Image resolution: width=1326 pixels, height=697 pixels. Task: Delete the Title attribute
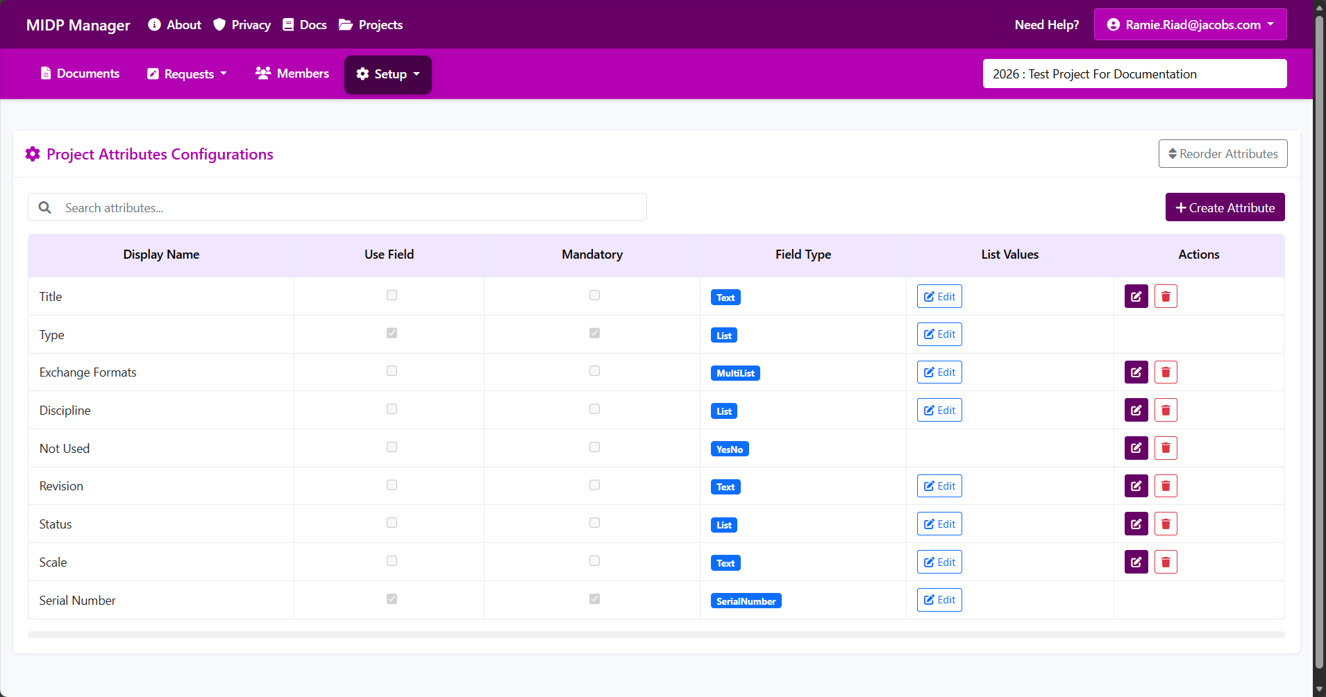click(1166, 296)
